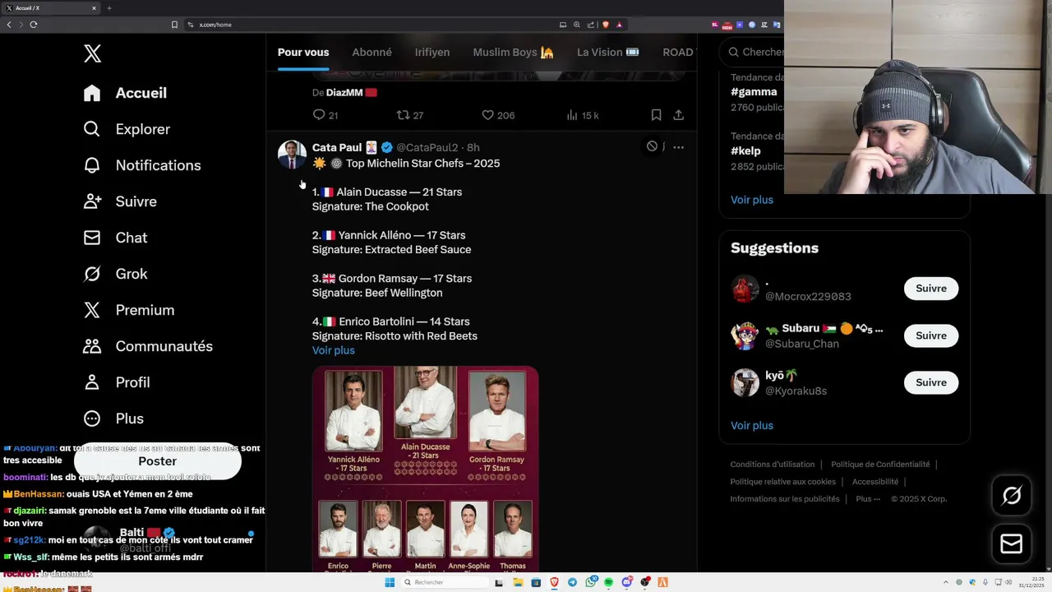Click the Poster button
The height and width of the screenshot is (592, 1052).
coord(158,461)
